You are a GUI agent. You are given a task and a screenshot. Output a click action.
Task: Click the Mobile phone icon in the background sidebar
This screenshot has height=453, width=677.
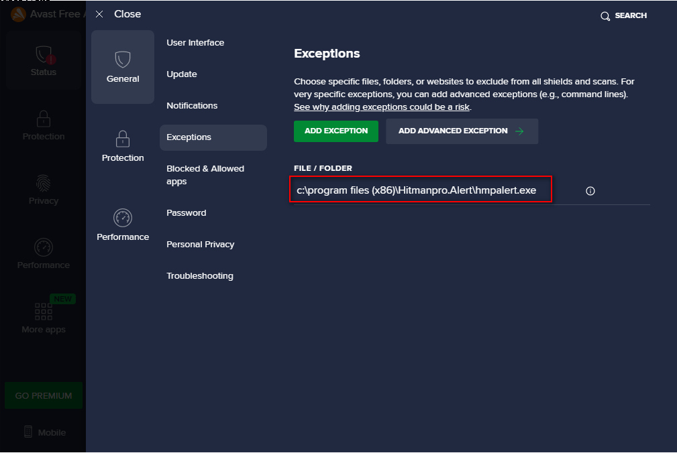coord(28,432)
